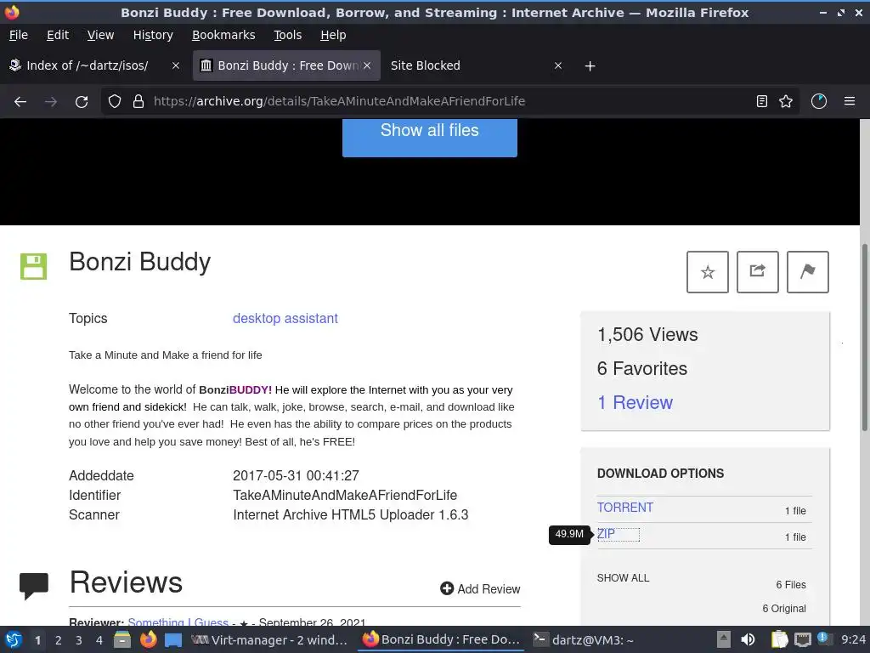The image size is (870, 653).
Task: Open Firefox account icon
Action: (x=819, y=101)
